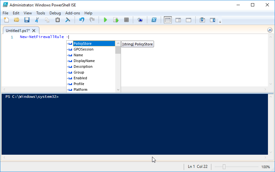Screen dimensions: 275x172
Task: Open the View menu
Action: [28, 13]
